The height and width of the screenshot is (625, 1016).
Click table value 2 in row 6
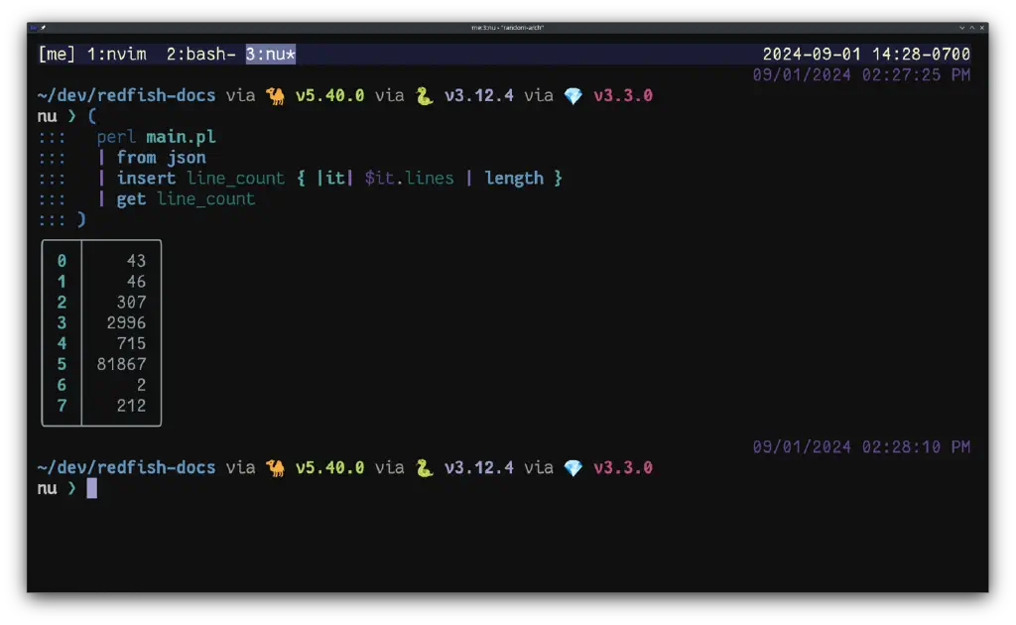[x=141, y=385]
